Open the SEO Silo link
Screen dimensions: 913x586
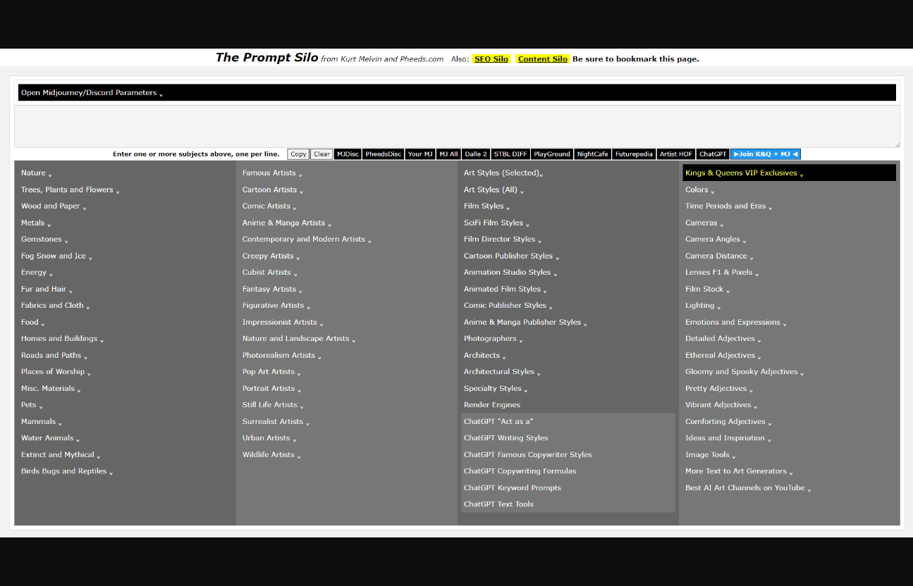tap(491, 59)
